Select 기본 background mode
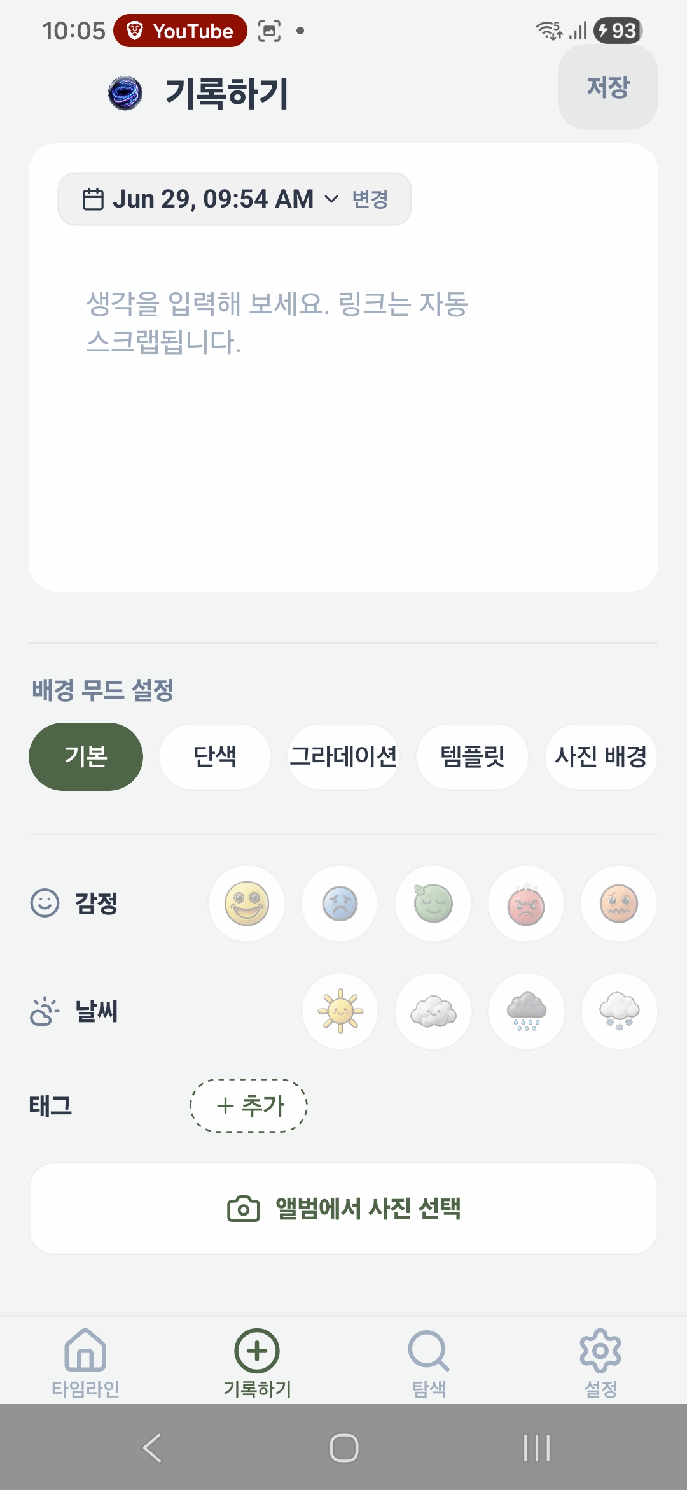The width and height of the screenshot is (687, 1490). point(86,756)
